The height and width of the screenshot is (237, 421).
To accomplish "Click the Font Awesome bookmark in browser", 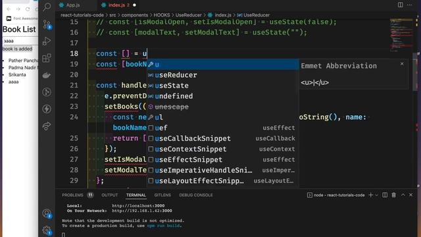I will tap(22, 18).
